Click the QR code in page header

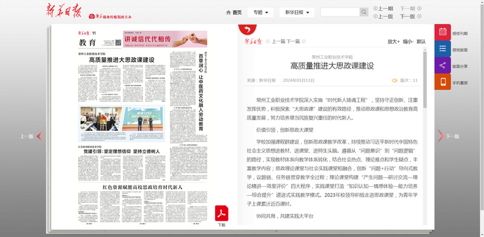point(118,42)
